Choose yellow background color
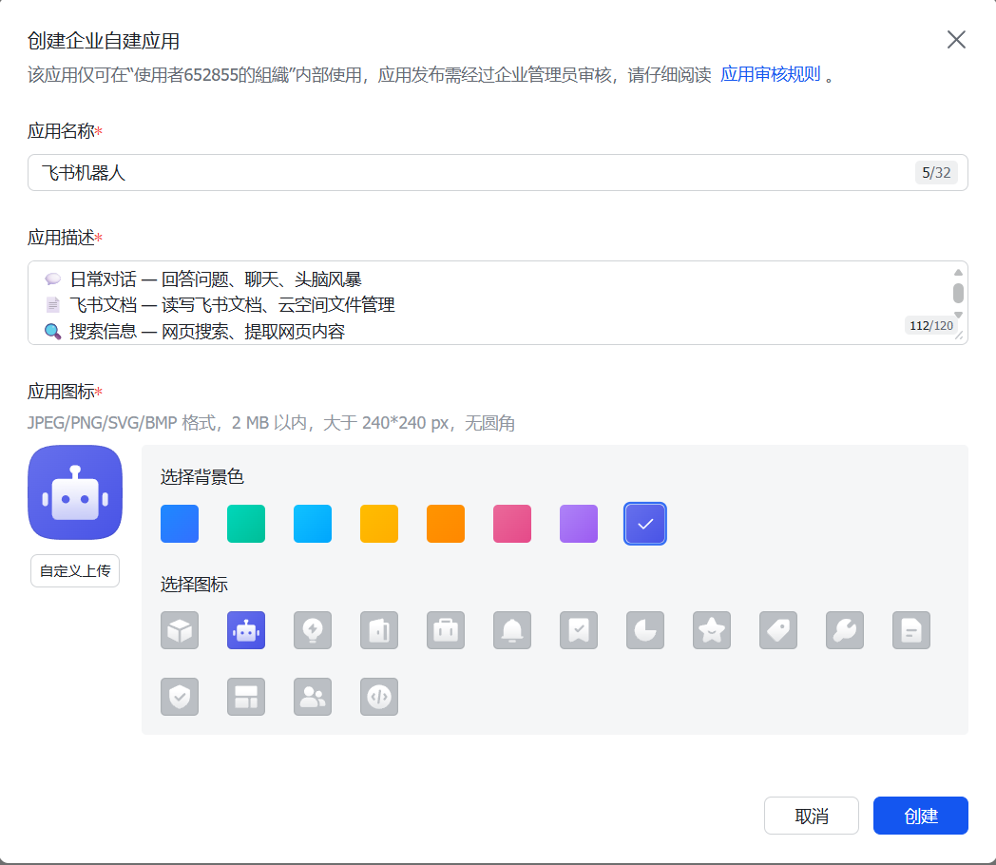The image size is (996, 865). (379, 524)
